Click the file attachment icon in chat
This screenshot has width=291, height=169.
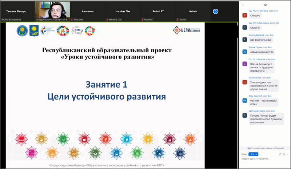280,154
